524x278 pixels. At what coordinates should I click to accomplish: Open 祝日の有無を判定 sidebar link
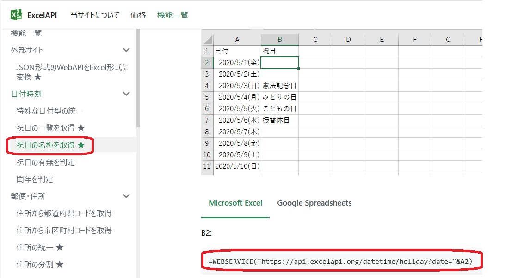click(45, 162)
